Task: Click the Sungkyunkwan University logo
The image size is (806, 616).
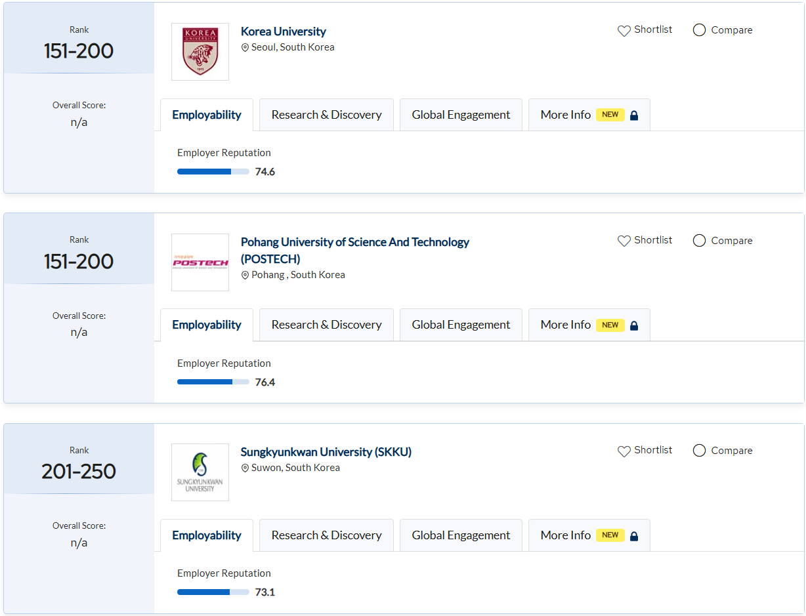Action: click(200, 472)
